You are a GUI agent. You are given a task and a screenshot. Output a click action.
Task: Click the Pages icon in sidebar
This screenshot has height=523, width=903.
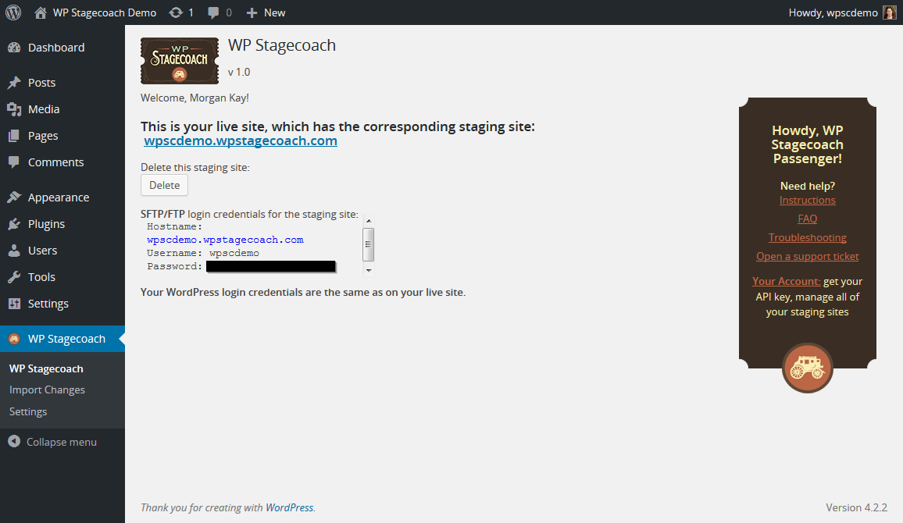click(14, 136)
